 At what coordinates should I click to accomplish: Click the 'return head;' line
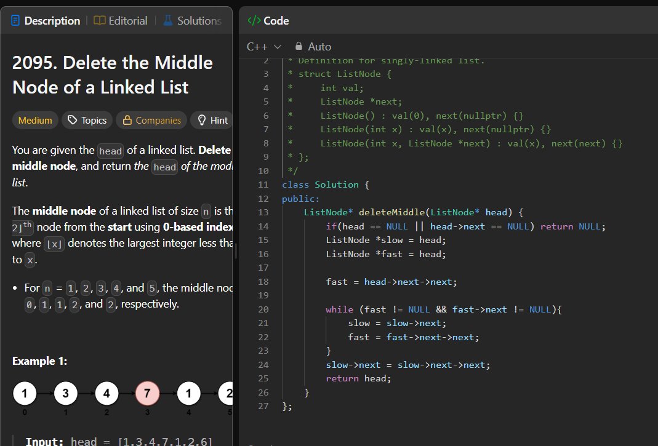[358, 378]
